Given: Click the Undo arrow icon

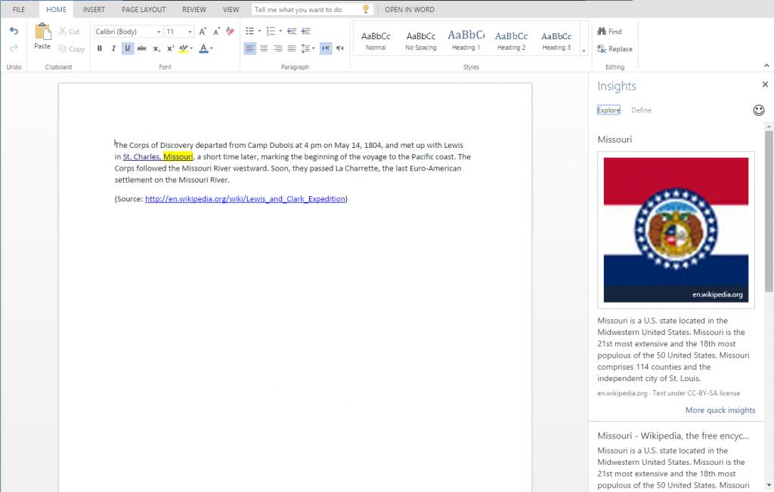Looking at the screenshot, I should [14, 31].
